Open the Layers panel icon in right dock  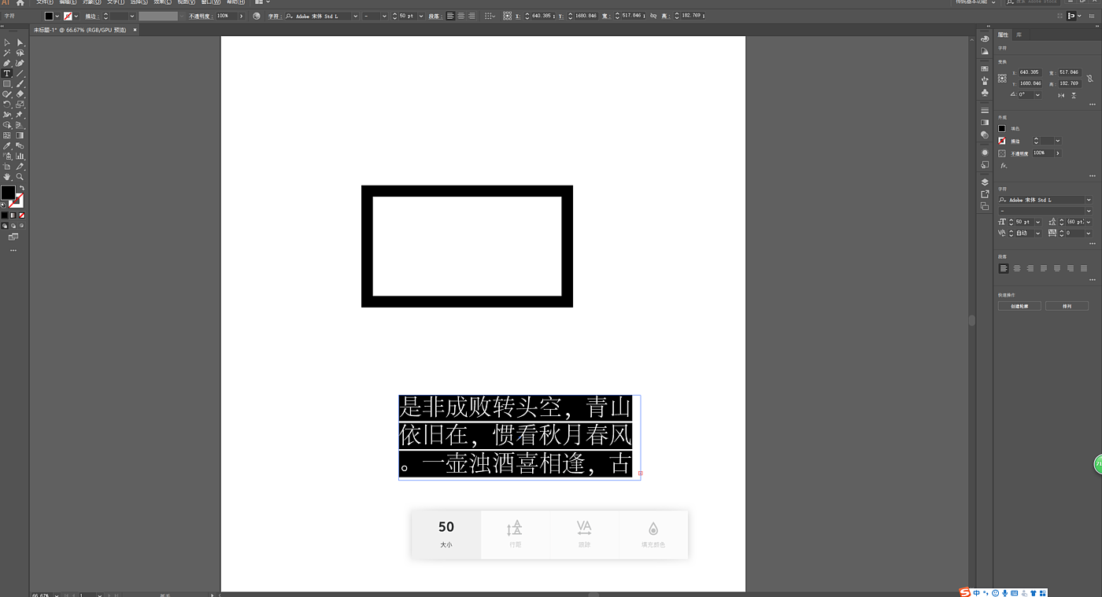(985, 182)
